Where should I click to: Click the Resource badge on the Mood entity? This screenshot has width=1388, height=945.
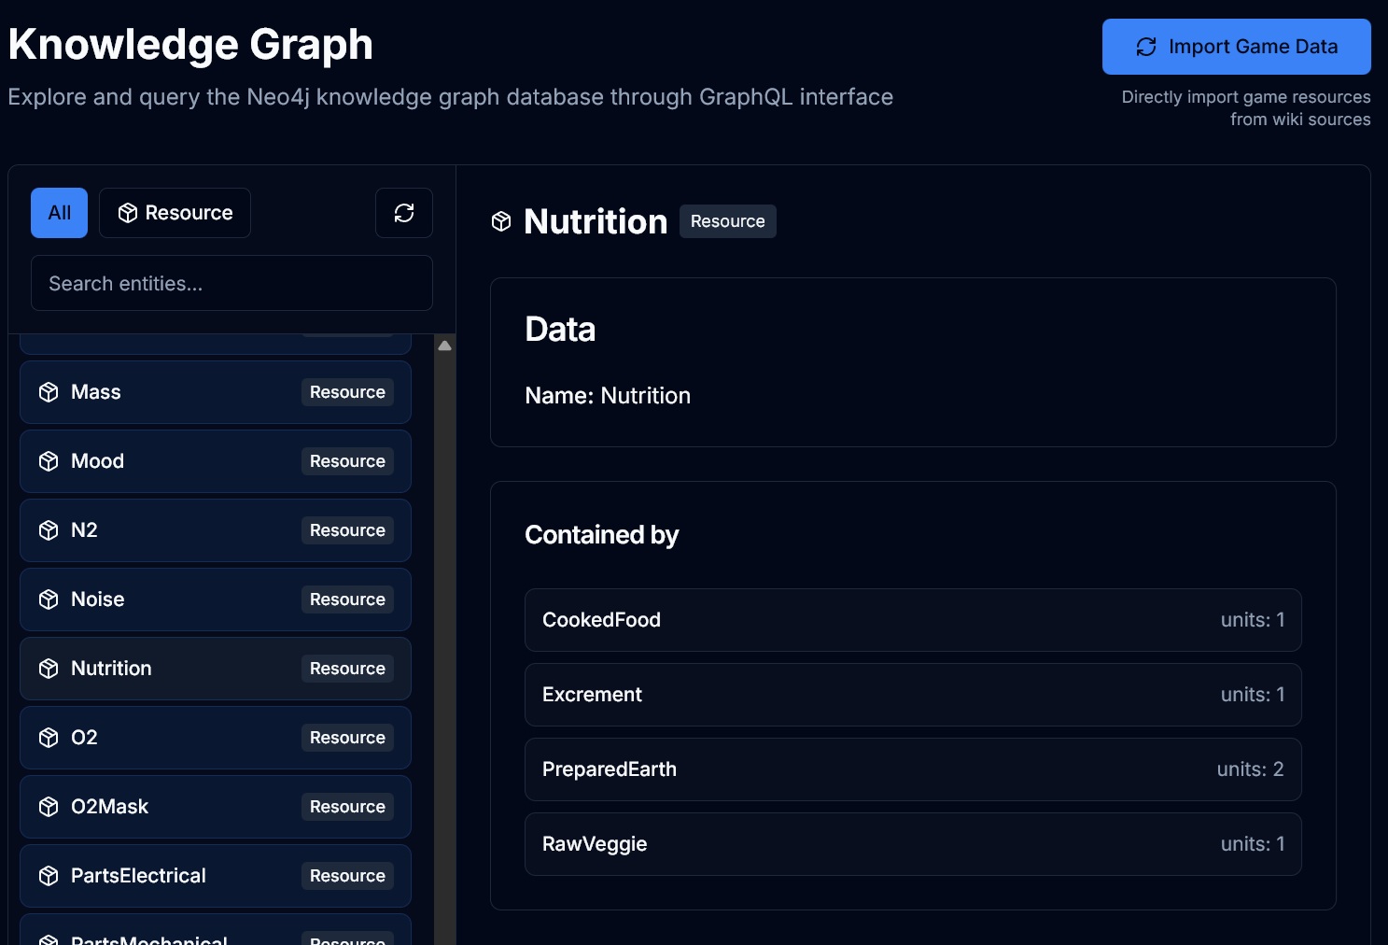pyautogui.click(x=346, y=461)
